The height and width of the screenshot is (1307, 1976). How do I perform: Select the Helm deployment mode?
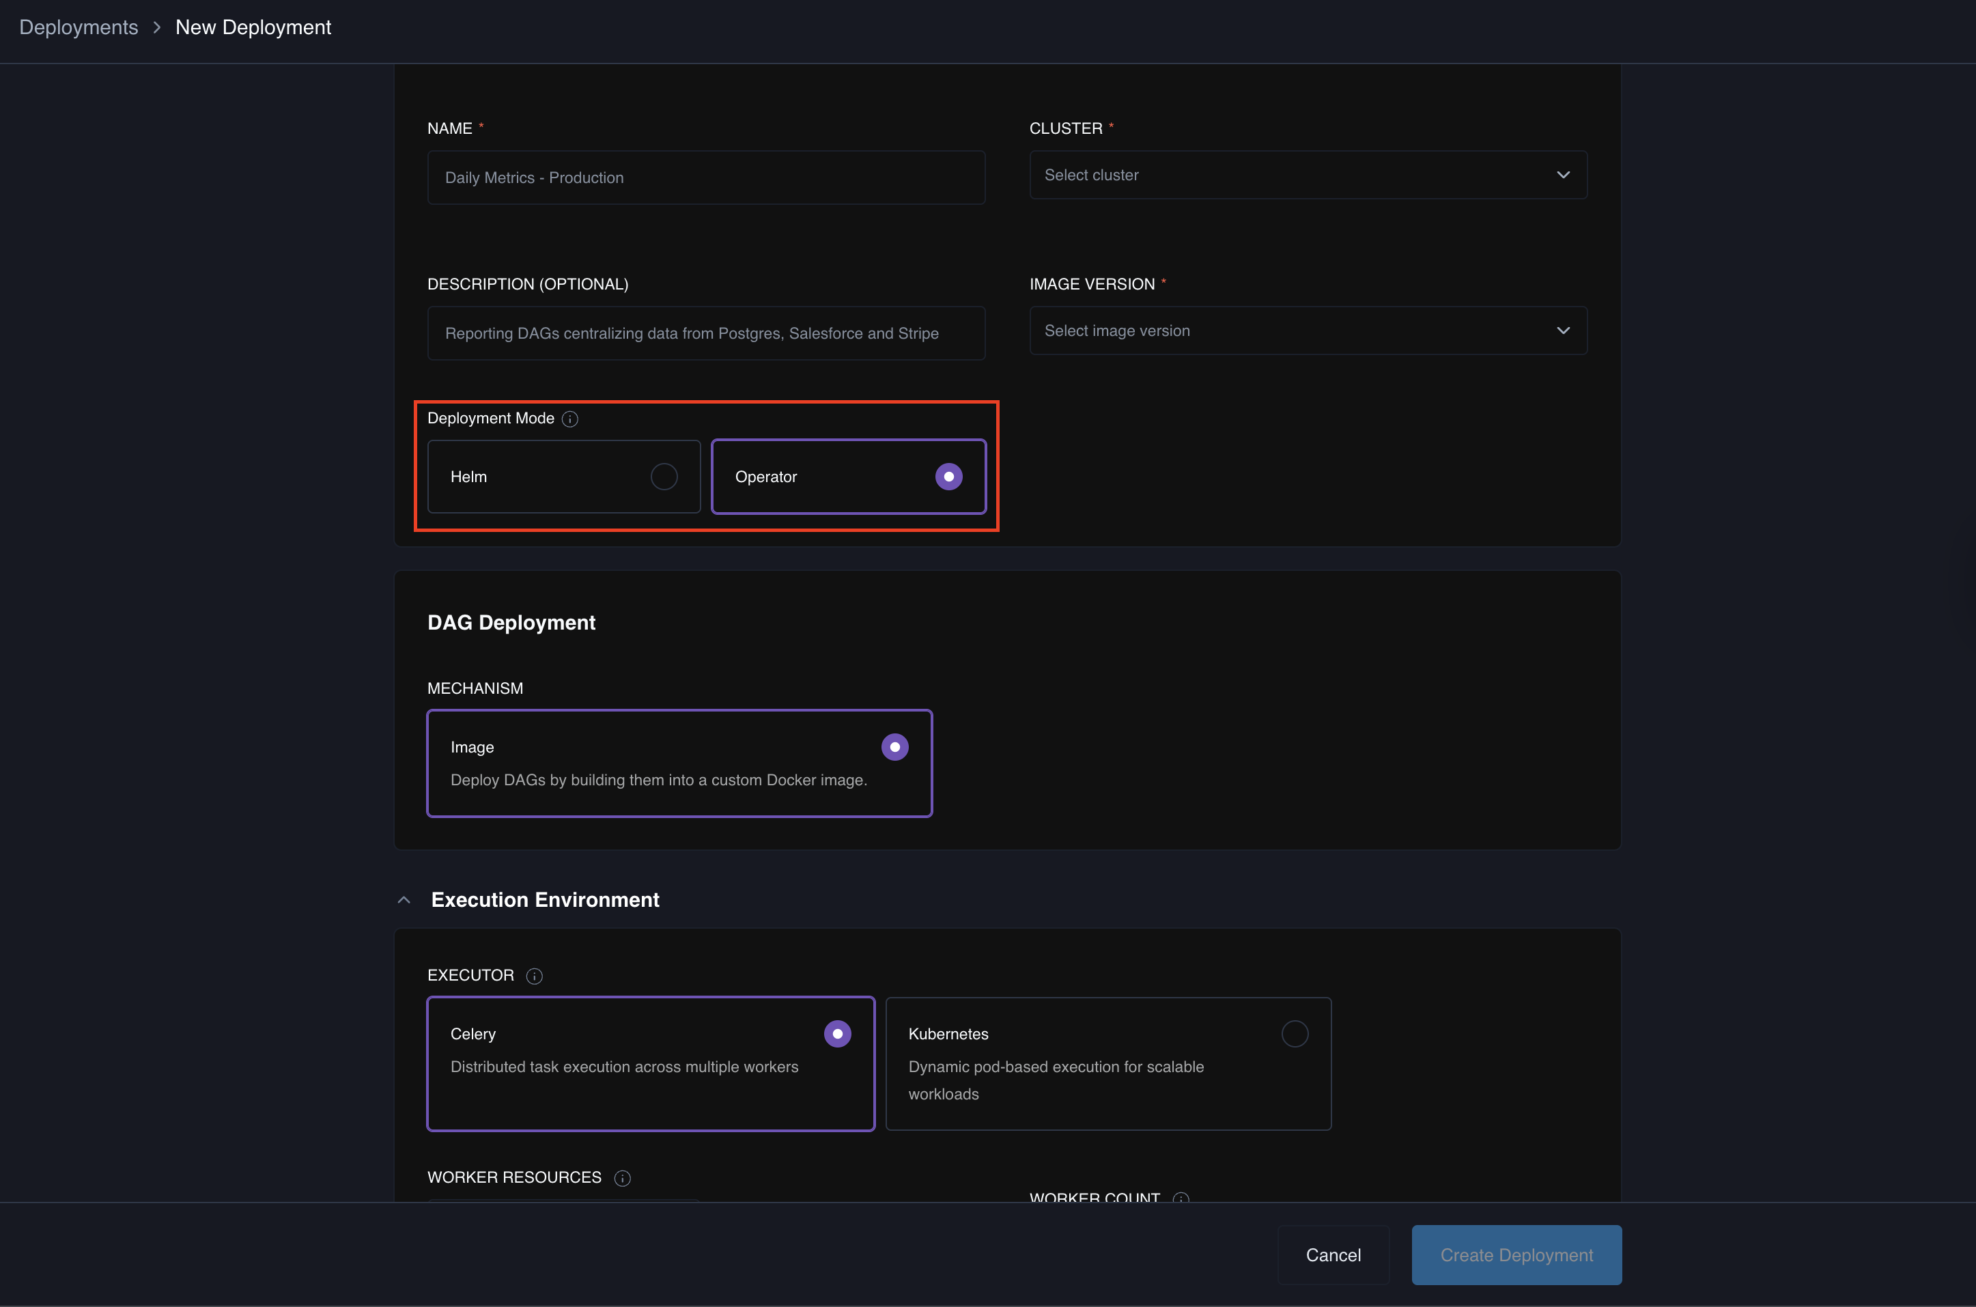pyautogui.click(x=564, y=477)
